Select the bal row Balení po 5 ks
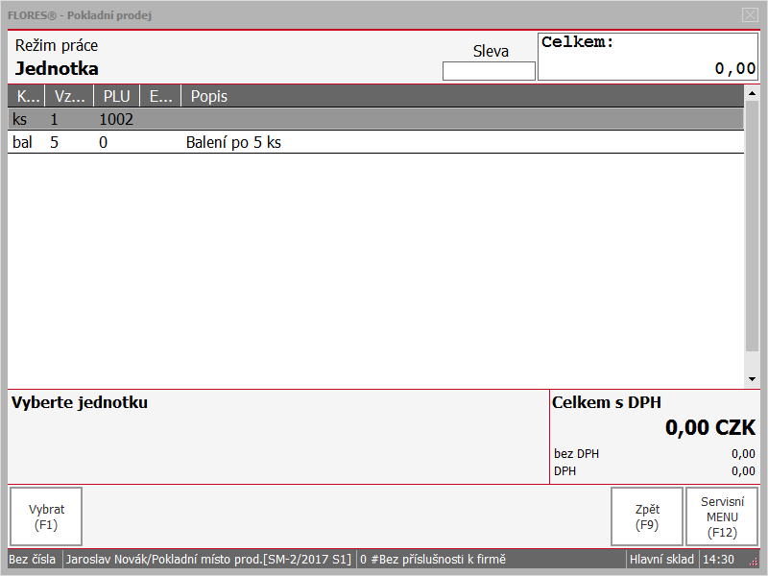768x576 pixels. tap(375, 142)
